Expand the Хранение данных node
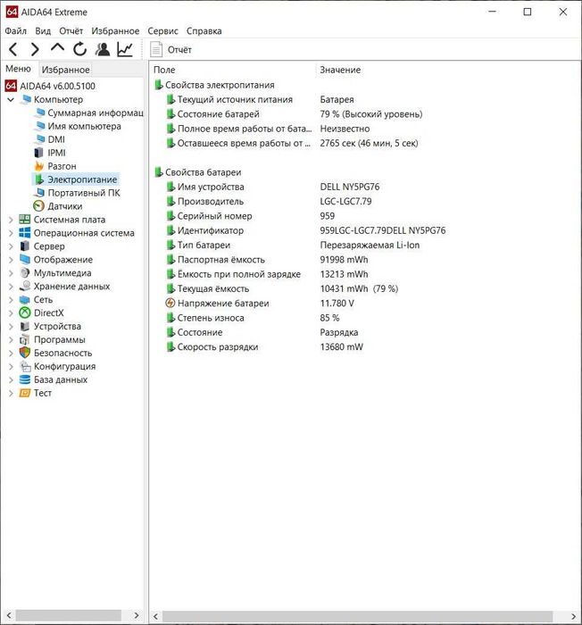The height and width of the screenshot is (625, 582). click(11, 287)
